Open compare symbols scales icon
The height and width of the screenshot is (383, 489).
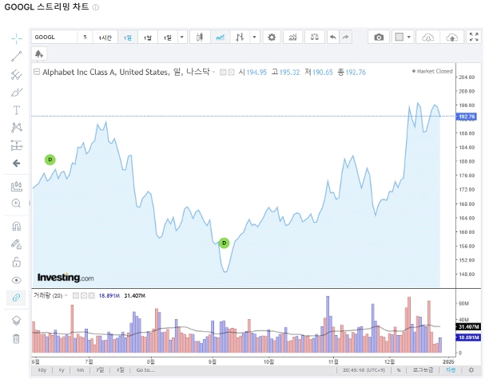(314, 38)
